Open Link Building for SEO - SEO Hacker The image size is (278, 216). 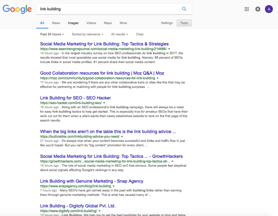point(75,98)
